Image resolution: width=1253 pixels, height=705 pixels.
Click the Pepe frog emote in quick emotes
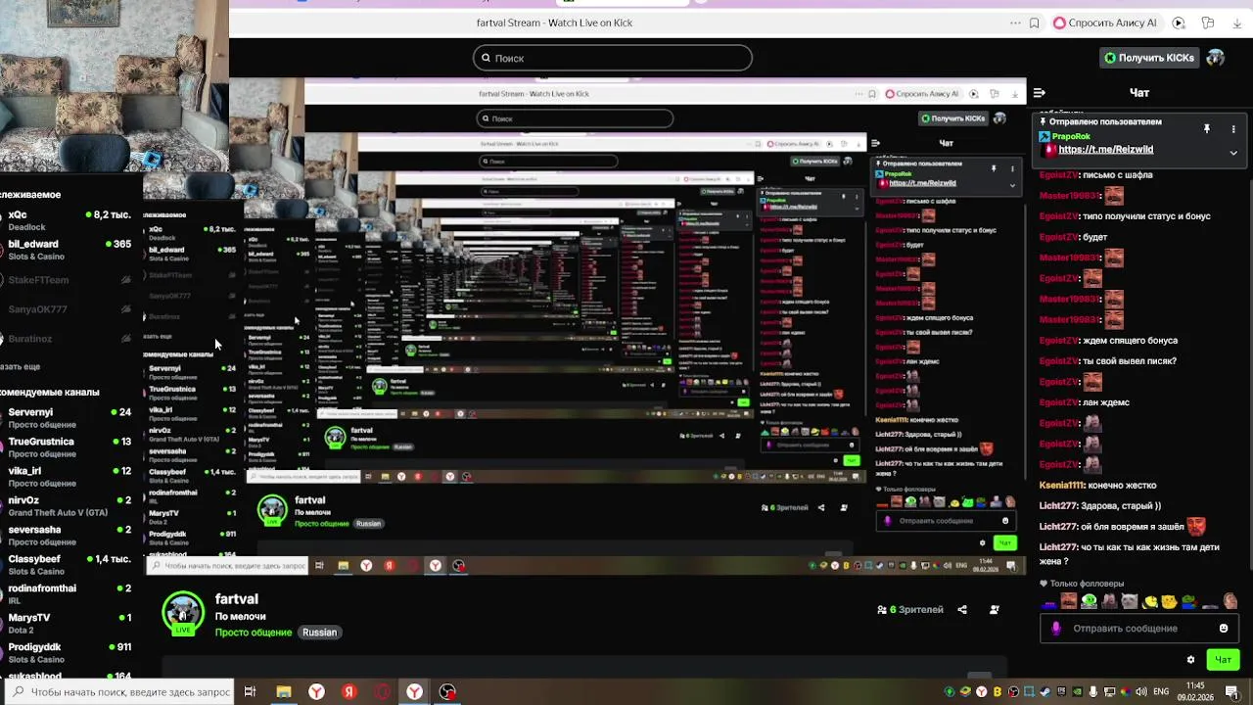click(x=1188, y=601)
